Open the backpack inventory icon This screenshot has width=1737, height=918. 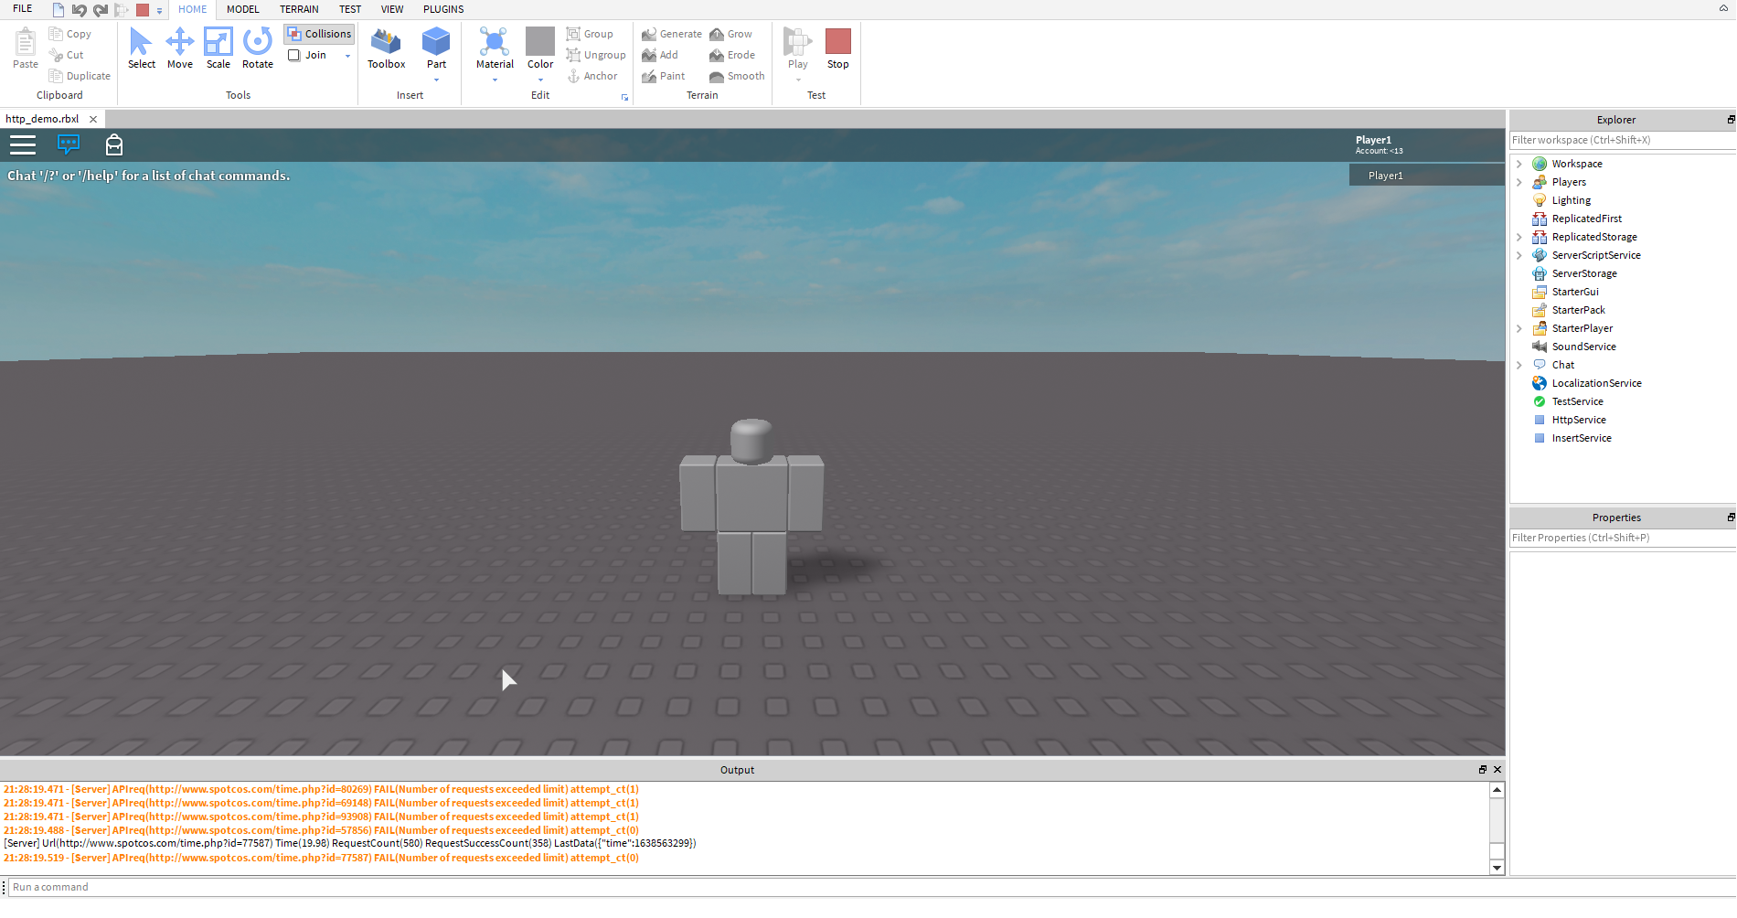113,144
